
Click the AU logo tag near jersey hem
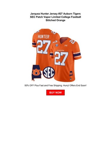point(71,73)
